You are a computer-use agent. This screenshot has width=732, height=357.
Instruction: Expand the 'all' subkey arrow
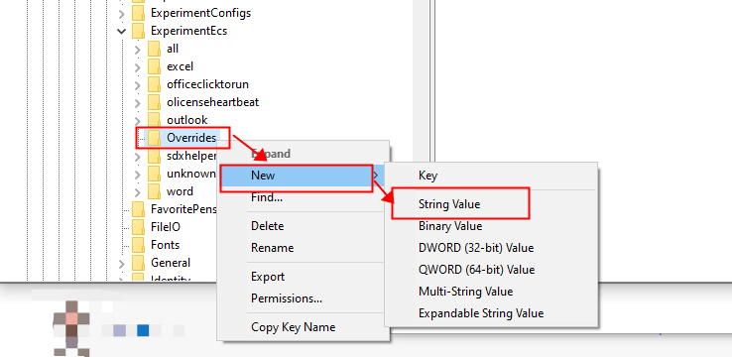coord(137,49)
